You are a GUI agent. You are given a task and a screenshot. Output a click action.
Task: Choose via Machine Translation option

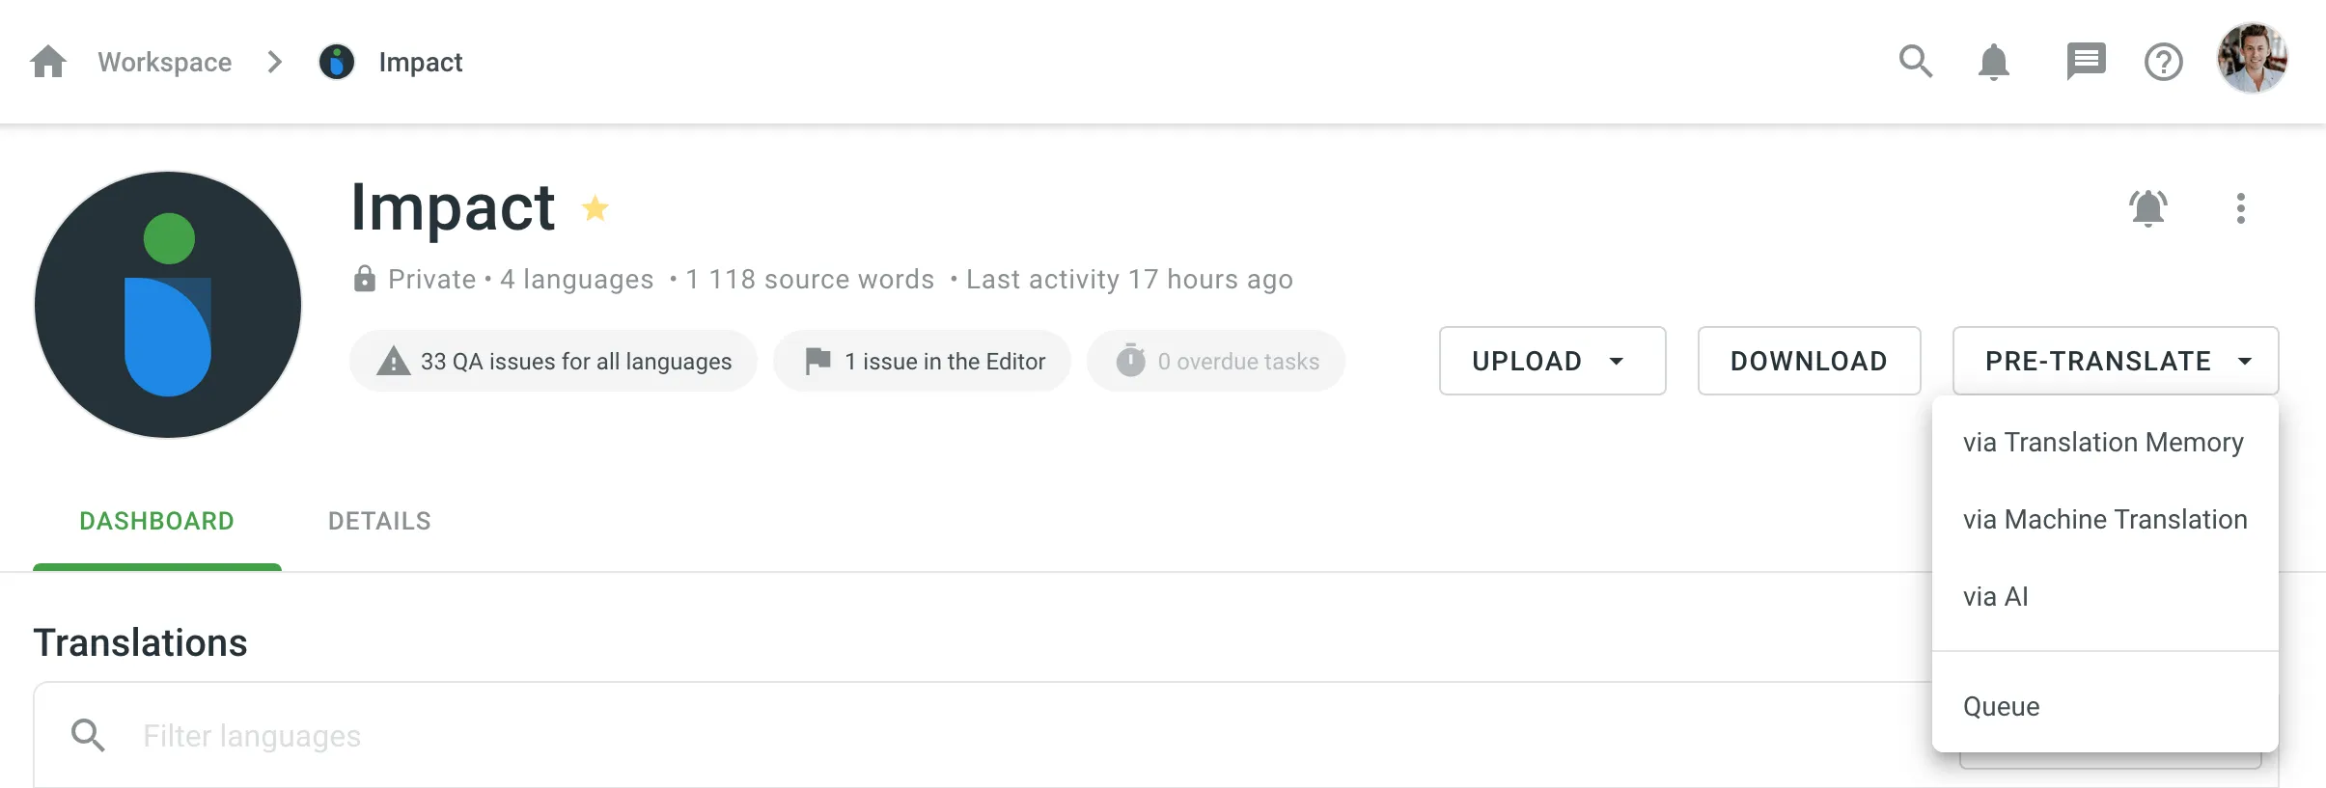click(x=2105, y=520)
